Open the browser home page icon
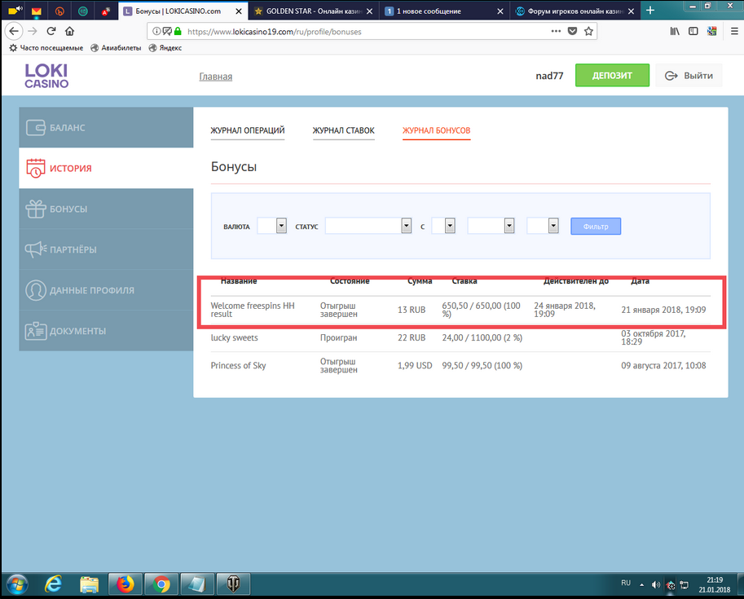The image size is (744, 599). 70,31
